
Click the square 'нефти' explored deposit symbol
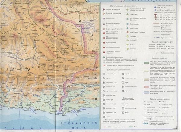[x=123, y=104]
